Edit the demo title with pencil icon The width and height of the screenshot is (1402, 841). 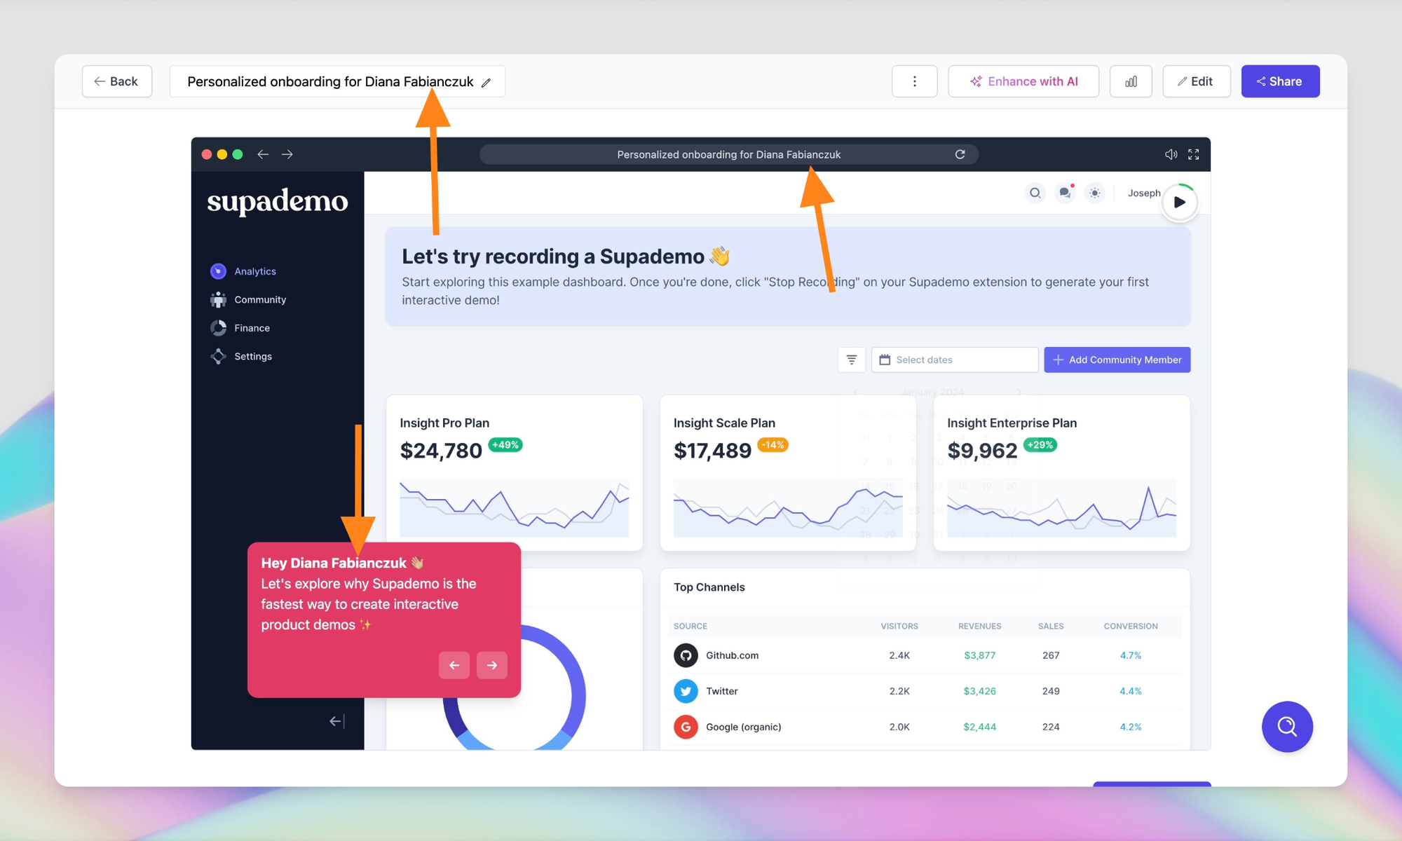coord(486,82)
